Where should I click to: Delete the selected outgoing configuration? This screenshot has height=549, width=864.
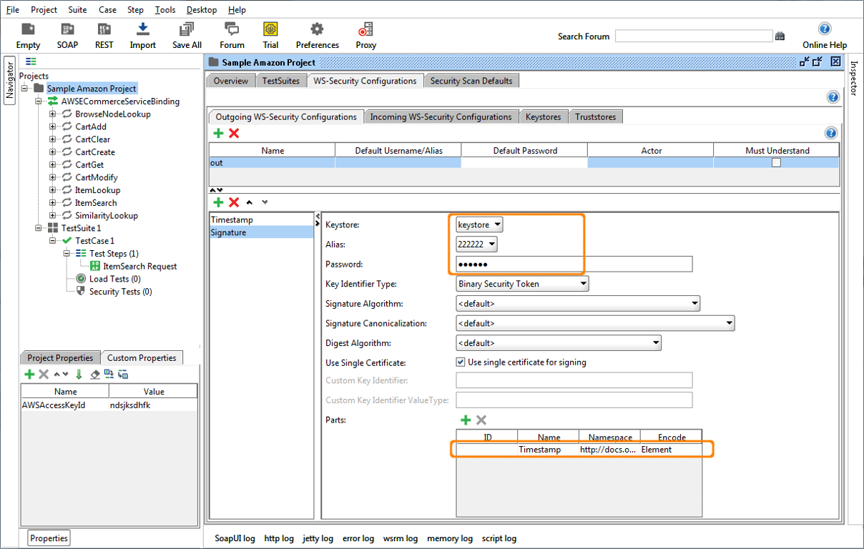pos(234,133)
